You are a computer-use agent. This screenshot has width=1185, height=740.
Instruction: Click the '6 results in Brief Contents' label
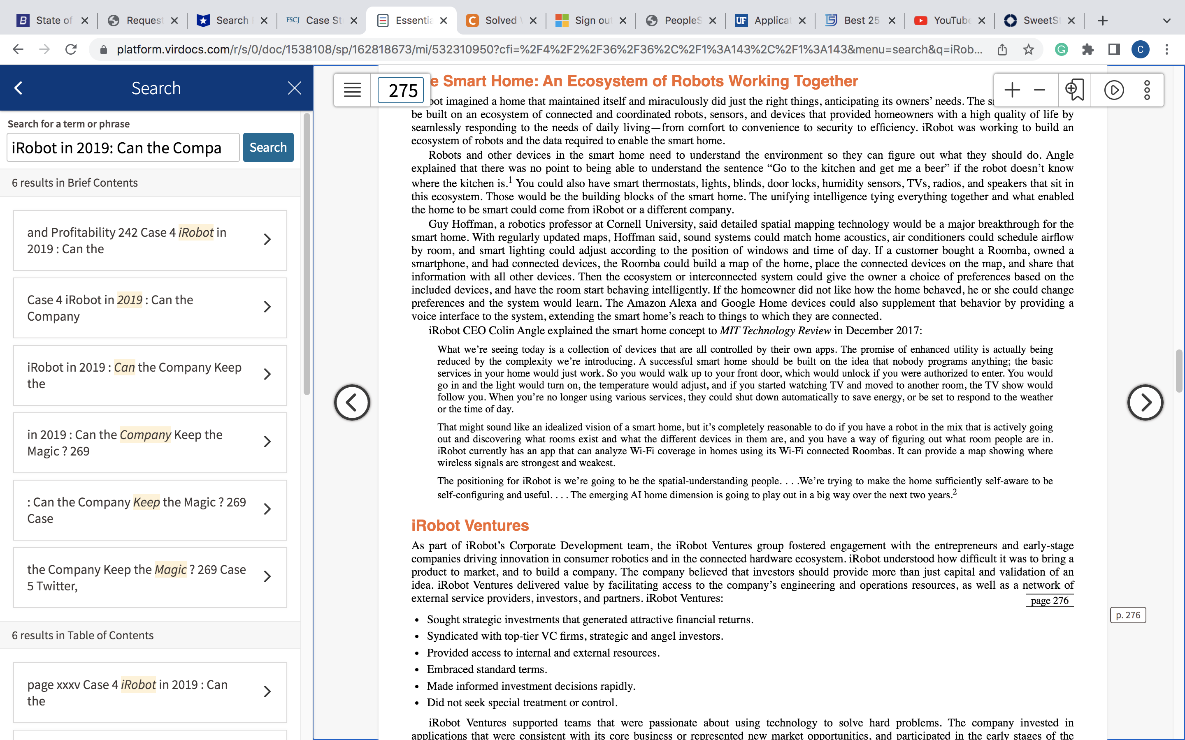coord(74,183)
